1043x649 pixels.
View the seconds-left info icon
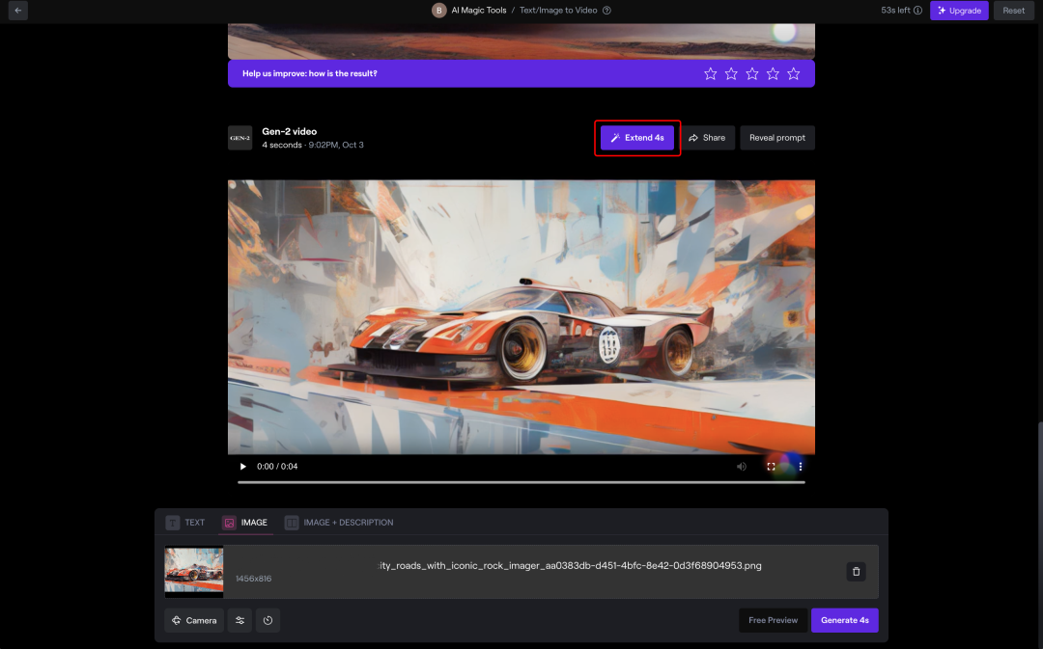pos(918,11)
